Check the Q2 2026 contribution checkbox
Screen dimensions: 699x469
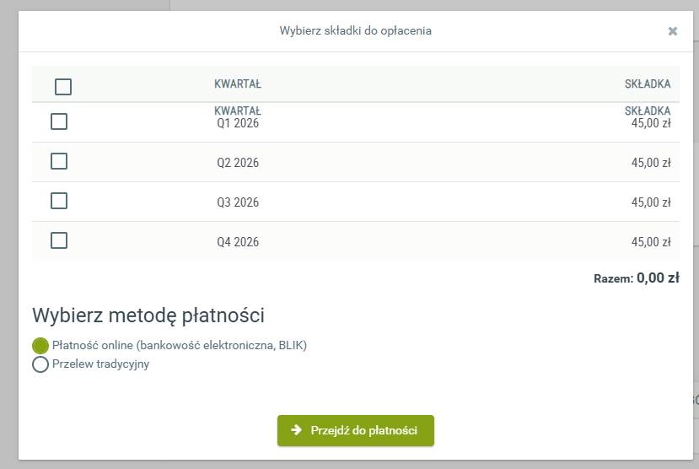(x=59, y=161)
